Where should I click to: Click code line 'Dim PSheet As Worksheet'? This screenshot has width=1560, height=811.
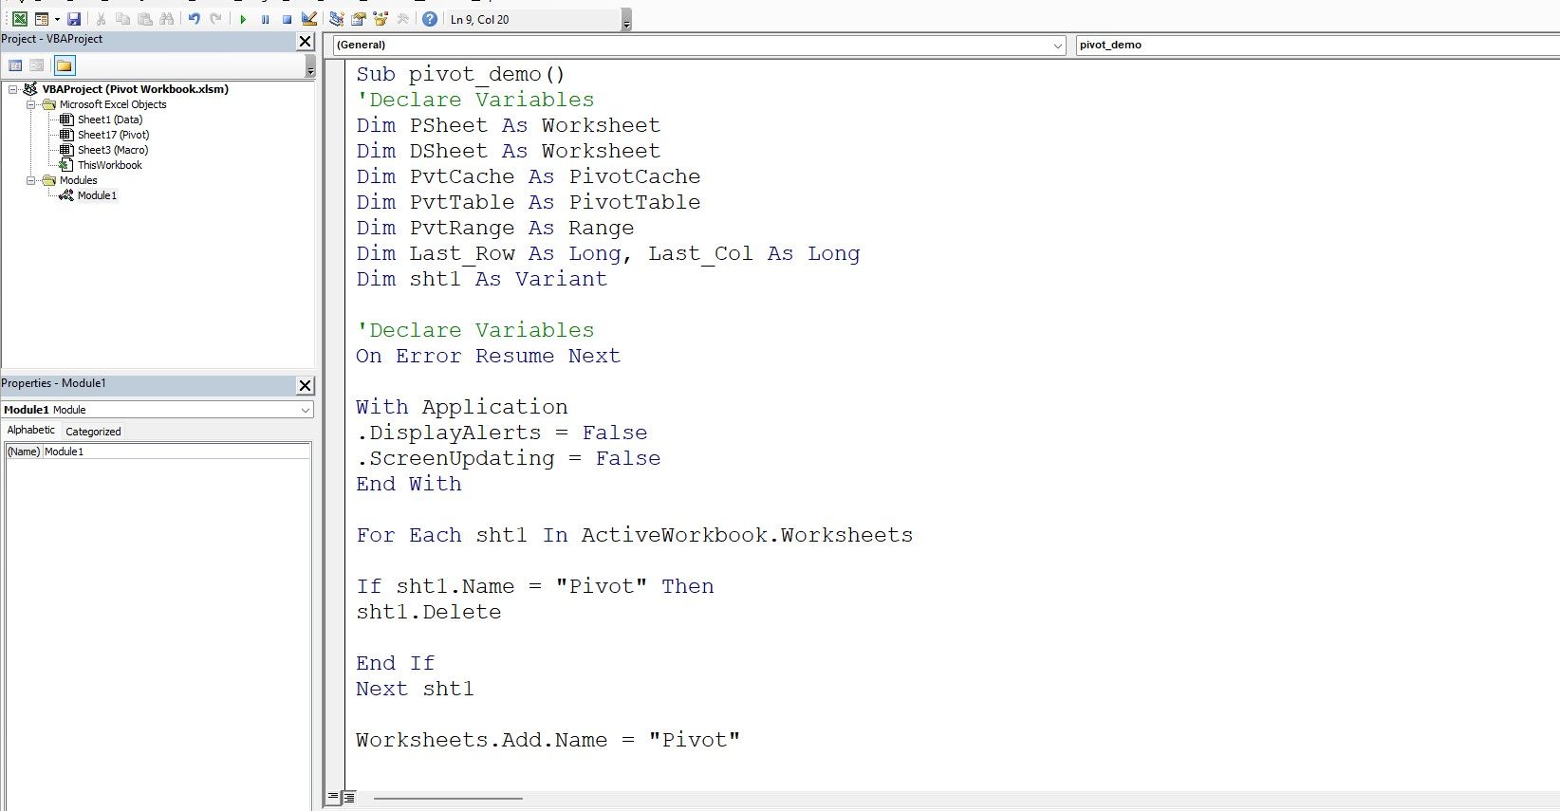[508, 125]
